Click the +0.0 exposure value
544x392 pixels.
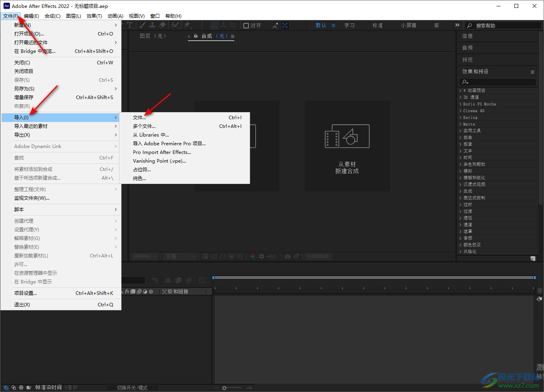pyautogui.click(x=271, y=256)
